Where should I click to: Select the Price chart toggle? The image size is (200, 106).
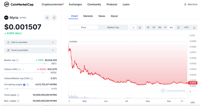(x=83, y=27)
